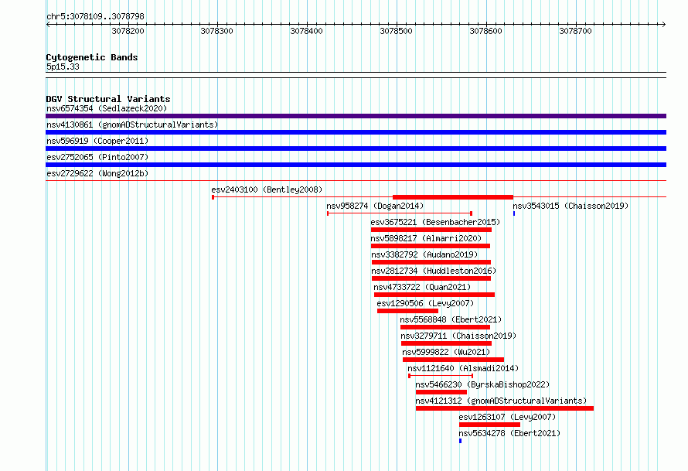688x471 pixels.
Task: Click the blue bar under nsv4130861
Action: [356, 132]
